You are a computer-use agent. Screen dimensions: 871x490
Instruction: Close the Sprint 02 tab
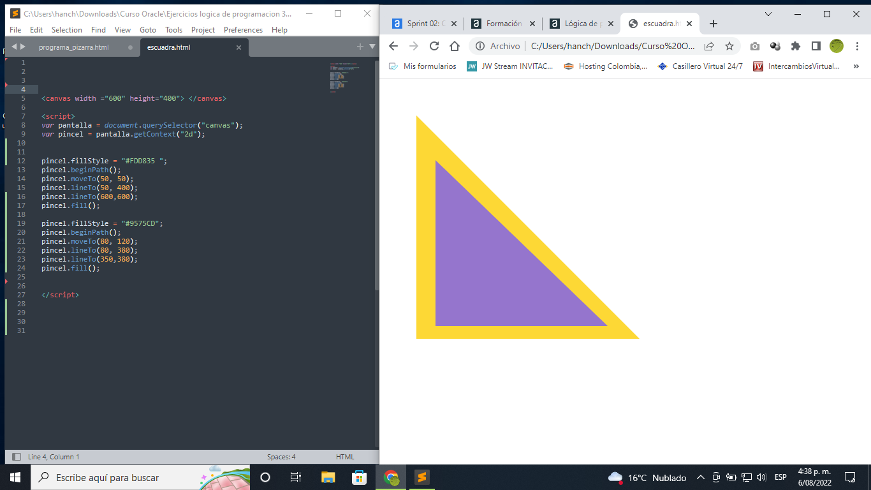tap(454, 24)
